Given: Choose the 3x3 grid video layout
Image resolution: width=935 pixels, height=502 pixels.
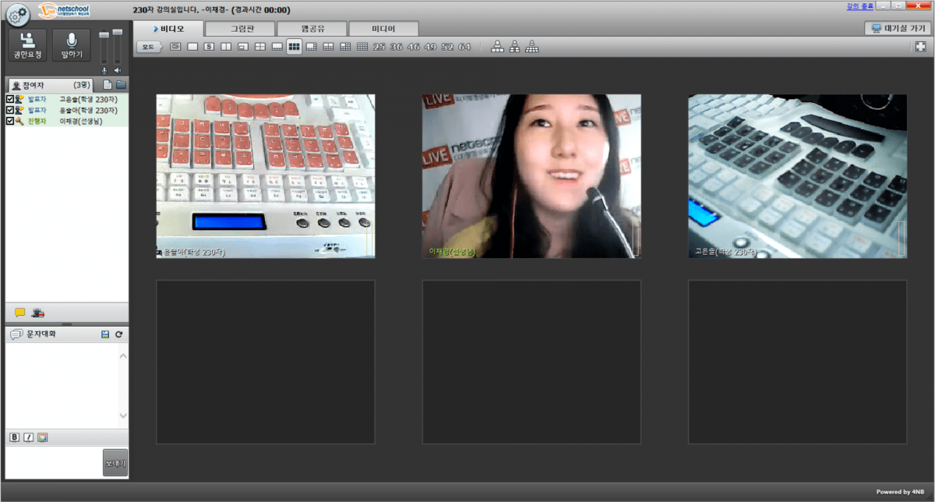Looking at the screenshot, I should 294,47.
